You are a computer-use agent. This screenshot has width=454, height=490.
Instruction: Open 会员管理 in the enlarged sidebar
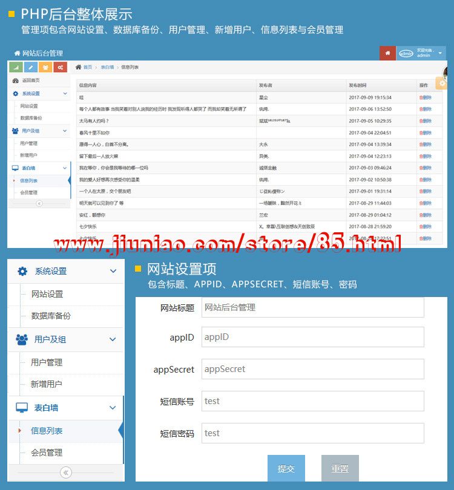point(47,452)
